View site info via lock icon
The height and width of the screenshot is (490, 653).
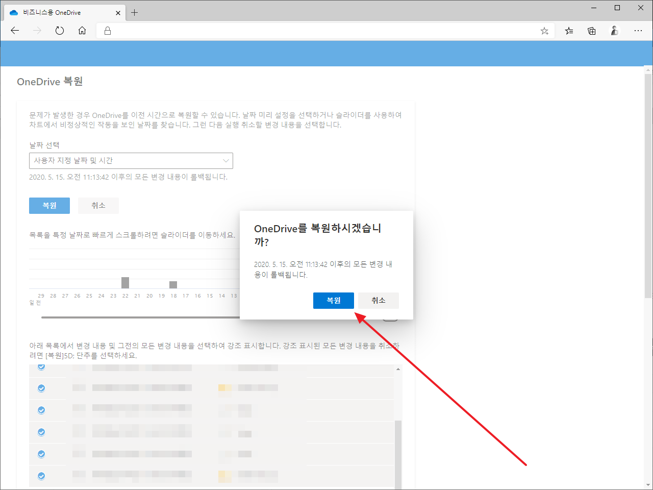pyautogui.click(x=108, y=31)
